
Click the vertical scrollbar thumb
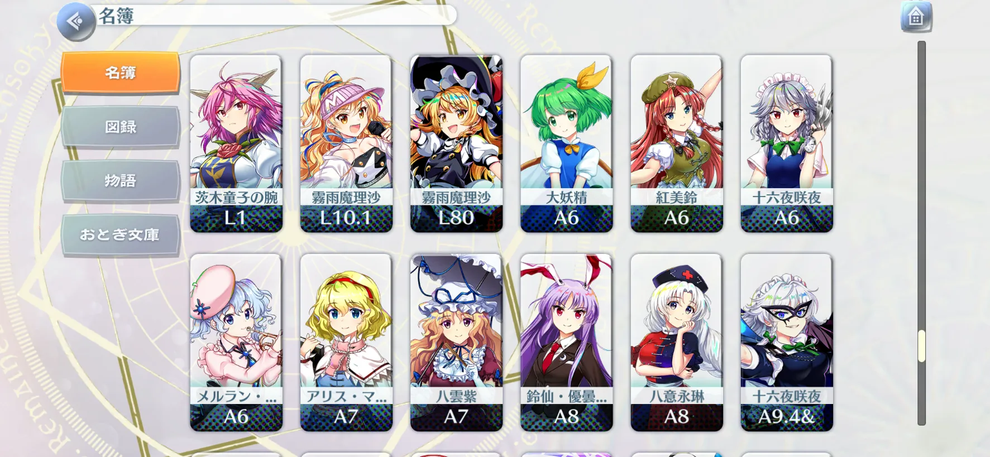(x=921, y=346)
